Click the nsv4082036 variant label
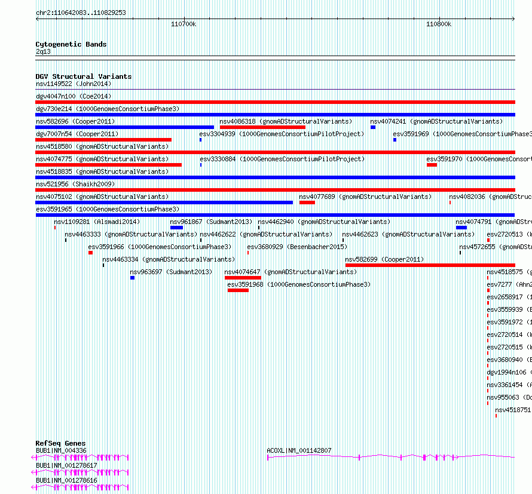The width and height of the screenshot is (532, 494). (x=490, y=197)
